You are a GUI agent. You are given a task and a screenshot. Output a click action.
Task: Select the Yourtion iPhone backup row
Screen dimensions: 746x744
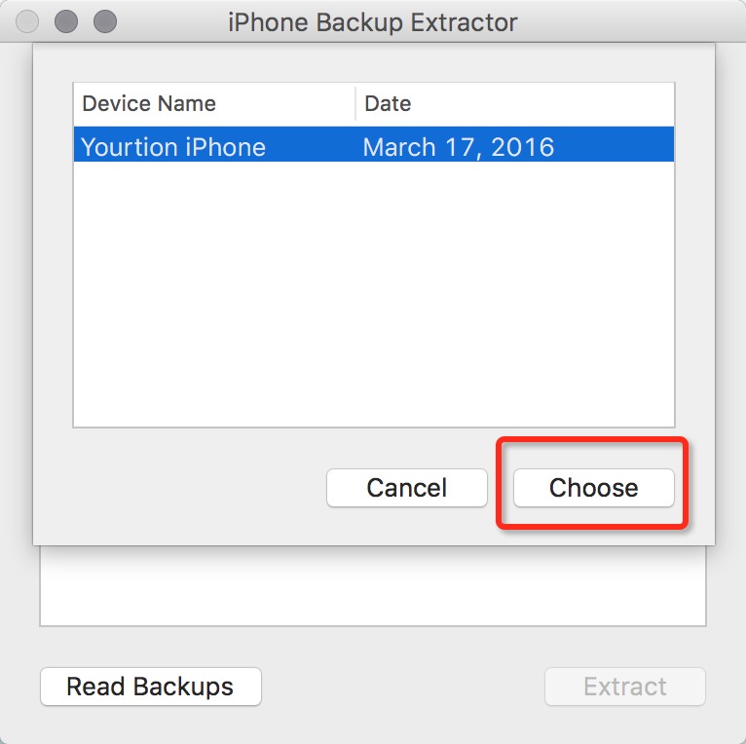(x=173, y=147)
